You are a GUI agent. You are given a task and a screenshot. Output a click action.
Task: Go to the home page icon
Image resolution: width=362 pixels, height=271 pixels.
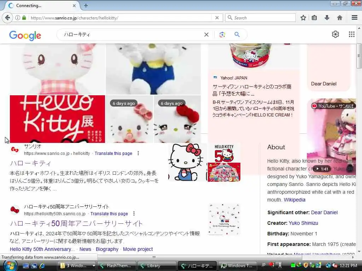340,18
